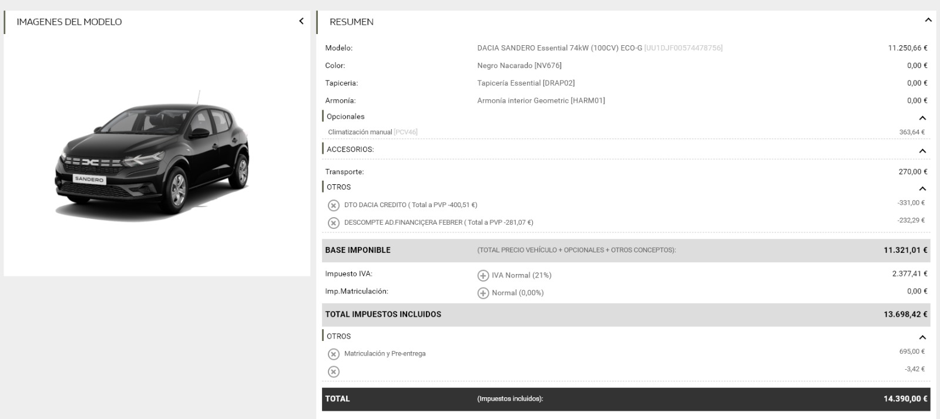
Task: Remove the unnamed -3,42 € line
Action: tap(333, 371)
